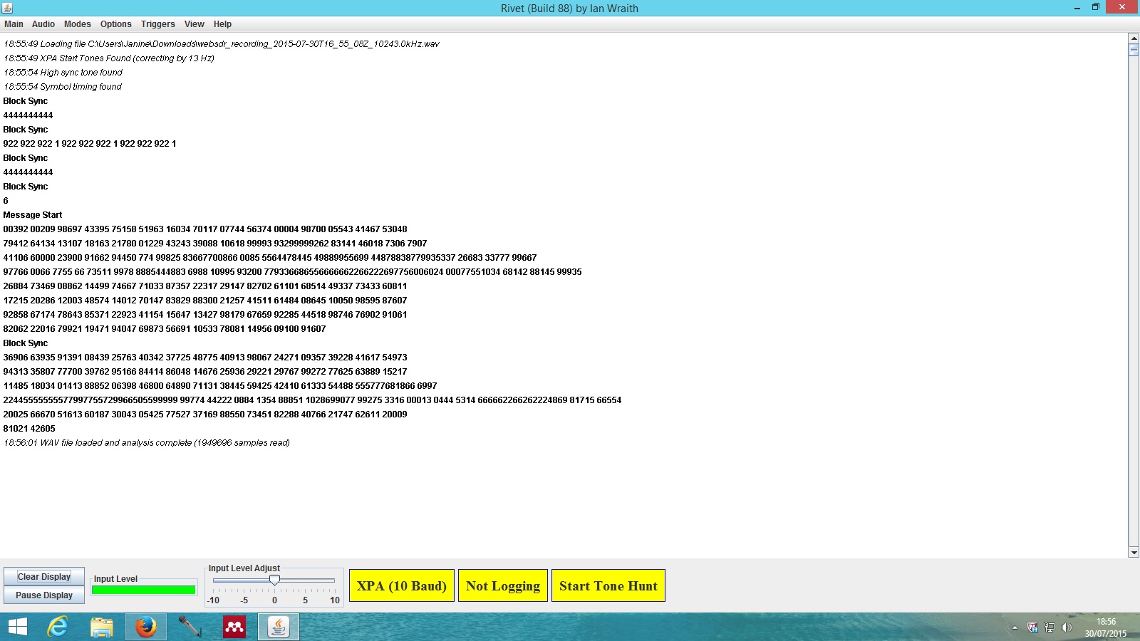The height and width of the screenshot is (641, 1140).
Task: Click the Rivet Java icon in the taskbar
Action: coord(278,627)
